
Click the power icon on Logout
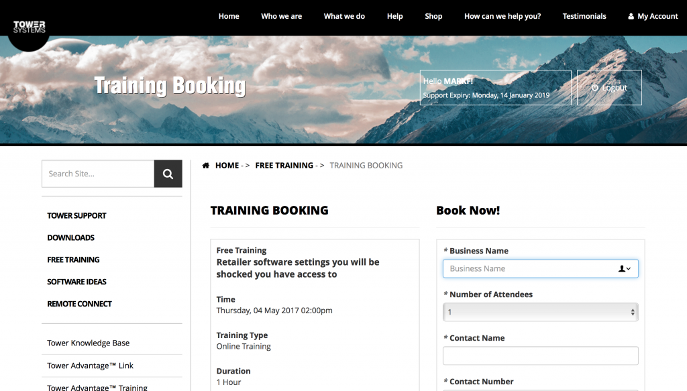pos(594,88)
